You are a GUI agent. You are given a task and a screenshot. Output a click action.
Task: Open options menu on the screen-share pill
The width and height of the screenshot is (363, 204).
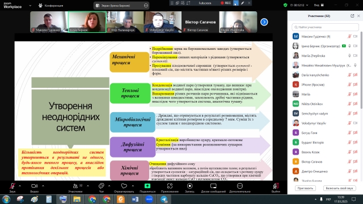point(146,6)
